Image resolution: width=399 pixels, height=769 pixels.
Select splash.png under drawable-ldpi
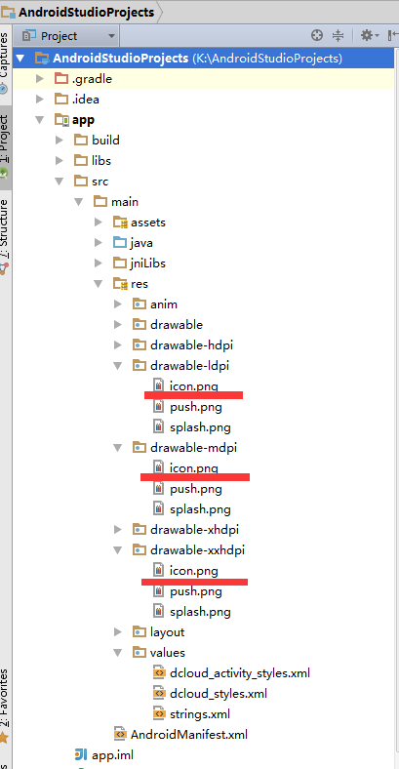200,427
